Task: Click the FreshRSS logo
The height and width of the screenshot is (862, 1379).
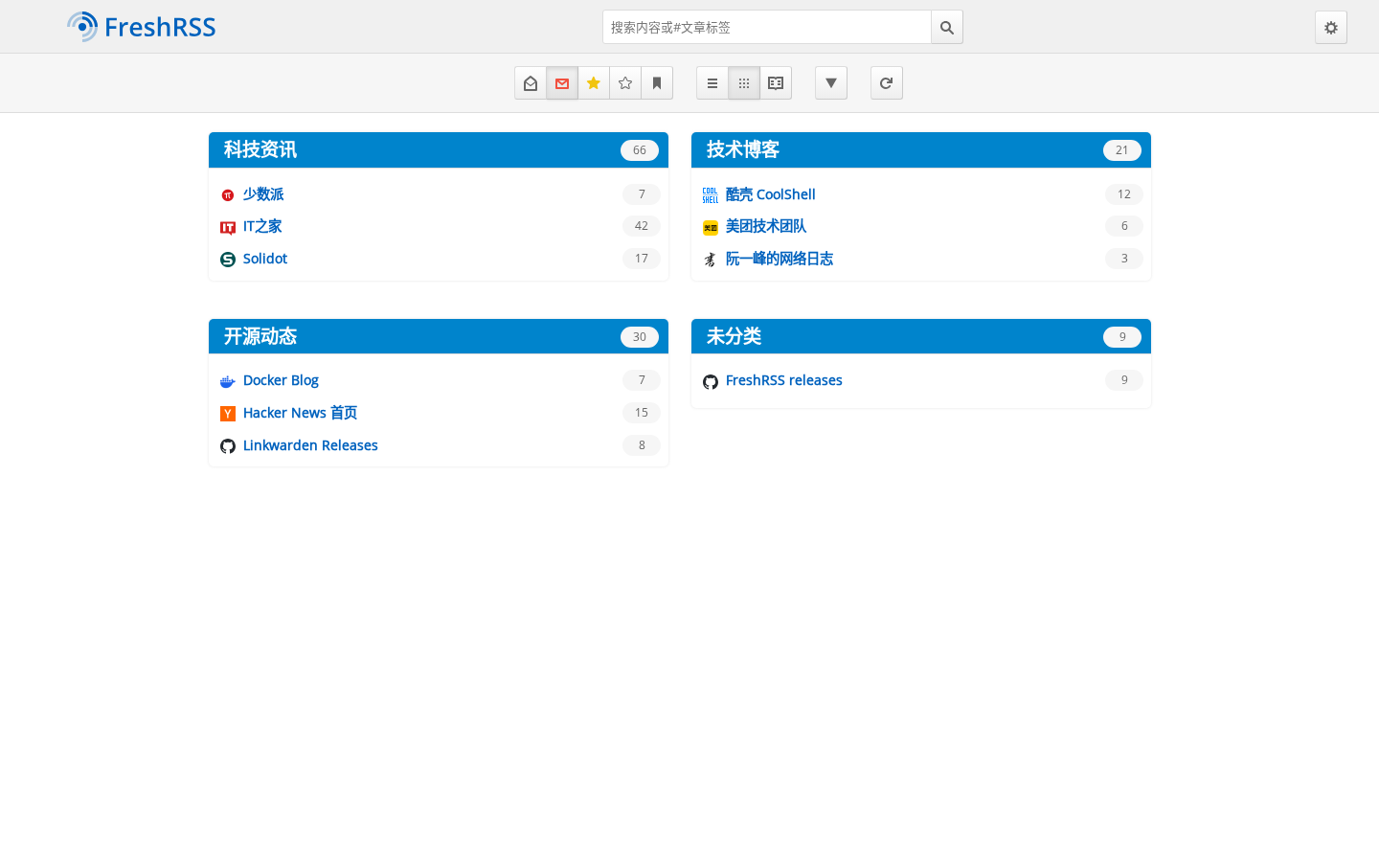Action: click(142, 27)
